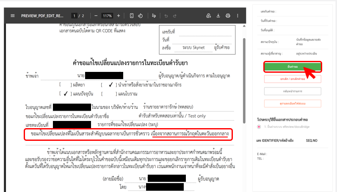Click the document title คำขอแก้ไขเปลี่ยนแปลงรายการในทะเบียนตำรับยา
This screenshot has height=192, width=337.
point(130,63)
